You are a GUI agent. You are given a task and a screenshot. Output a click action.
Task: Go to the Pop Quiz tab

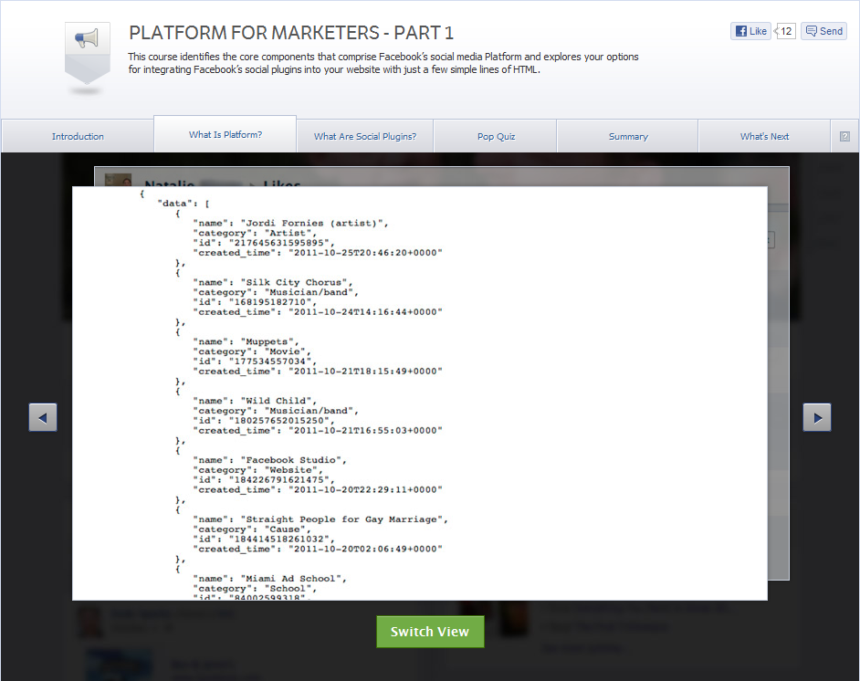click(x=496, y=137)
